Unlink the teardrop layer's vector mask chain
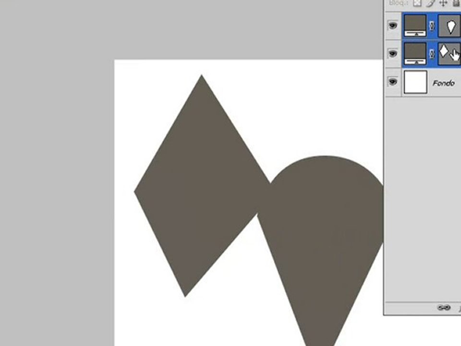Viewport: 461px width, 346px height. point(432,26)
